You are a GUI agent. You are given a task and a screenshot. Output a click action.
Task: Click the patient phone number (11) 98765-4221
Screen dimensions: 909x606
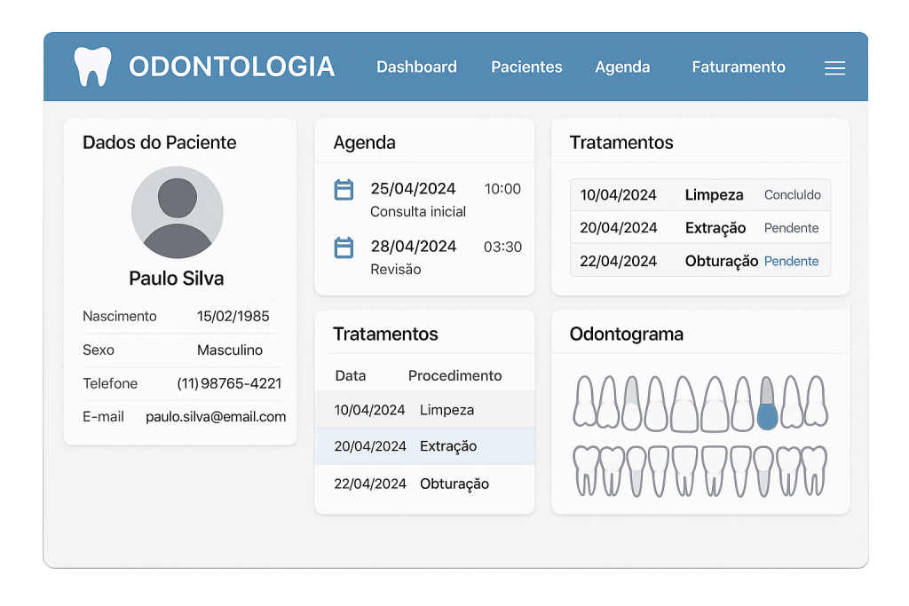(229, 383)
